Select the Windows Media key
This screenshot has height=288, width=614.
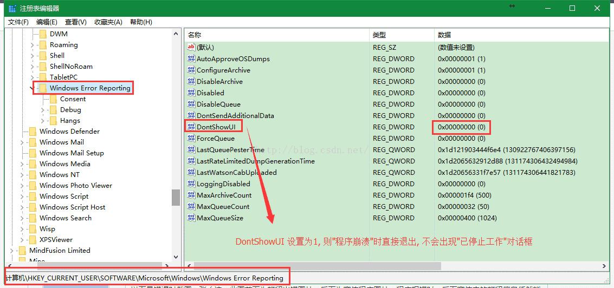pos(64,164)
